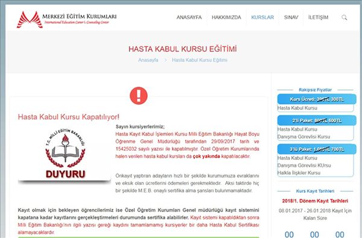Click Hasta Kabul Kursu in 2'li Paket

[x=297, y=129]
